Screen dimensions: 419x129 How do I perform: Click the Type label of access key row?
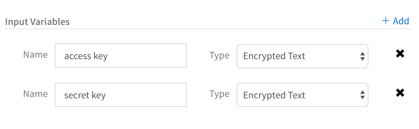tap(219, 55)
